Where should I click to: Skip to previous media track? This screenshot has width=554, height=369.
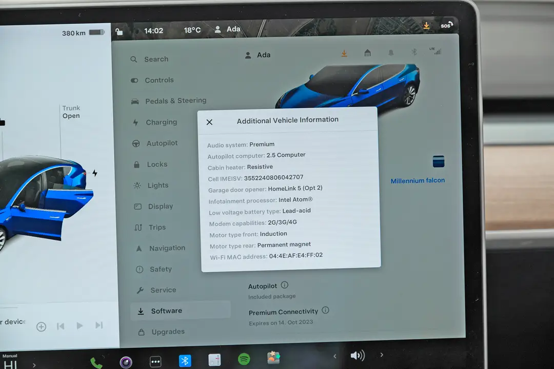coord(61,326)
